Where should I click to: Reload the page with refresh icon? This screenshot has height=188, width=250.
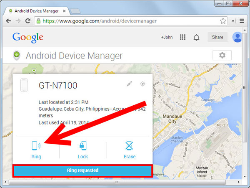tap(28, 21)
